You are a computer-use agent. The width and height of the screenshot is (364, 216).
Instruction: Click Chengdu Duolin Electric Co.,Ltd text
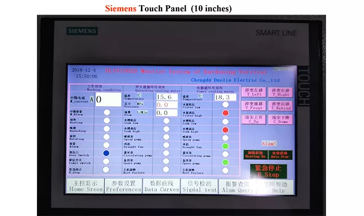236,80
